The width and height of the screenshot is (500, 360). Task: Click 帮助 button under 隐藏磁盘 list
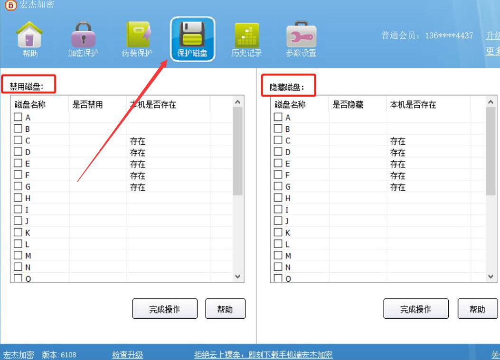tap(477, 309)
